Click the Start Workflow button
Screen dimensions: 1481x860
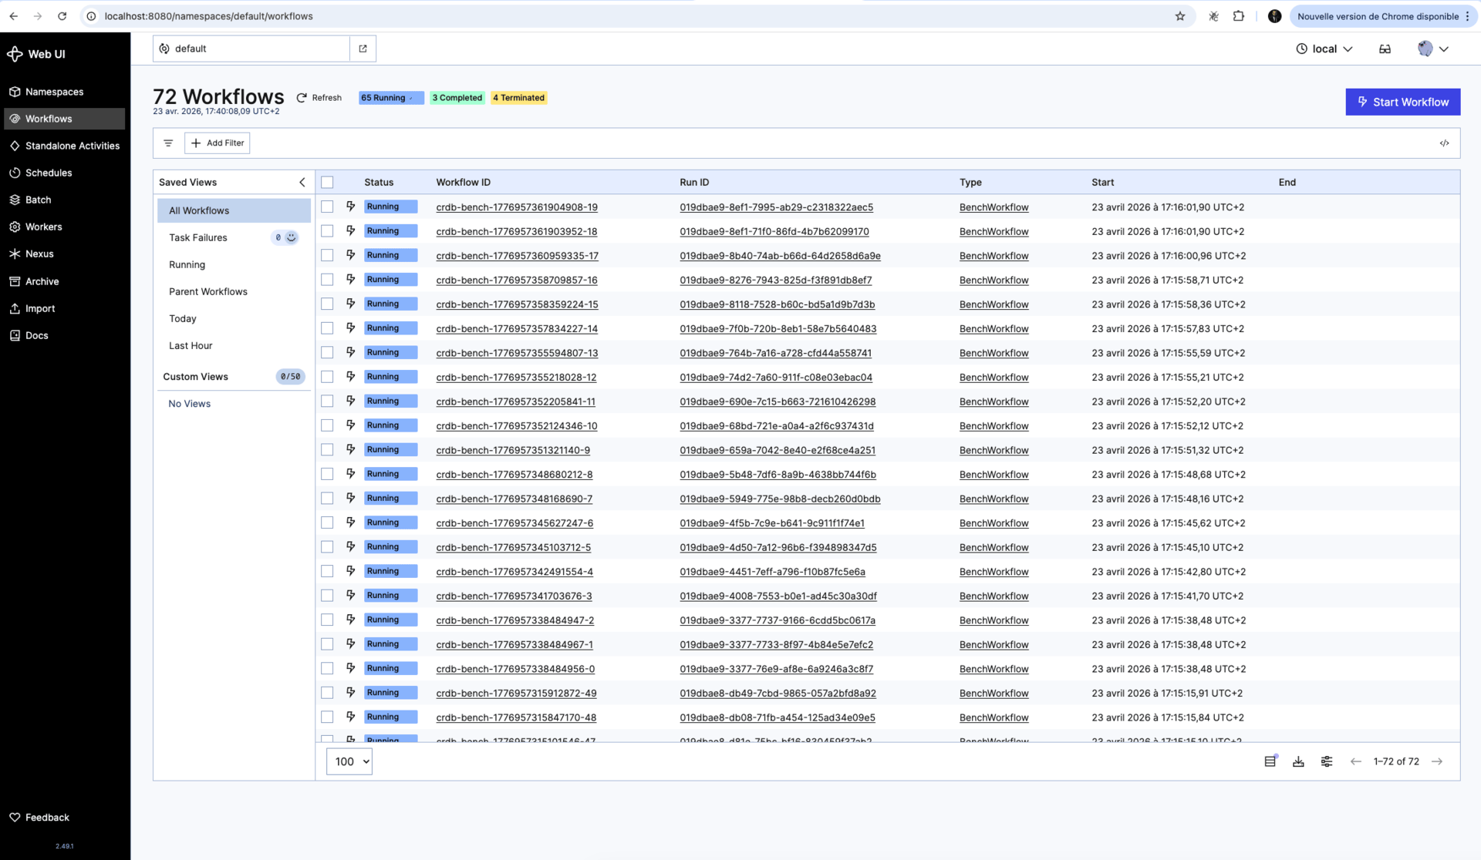pos(1402,101)
